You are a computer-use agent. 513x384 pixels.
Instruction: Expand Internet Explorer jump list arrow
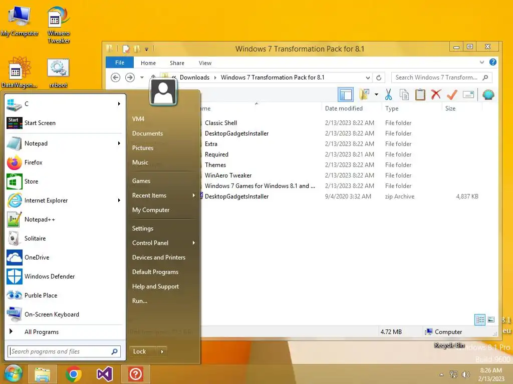(x=119, y=200)
